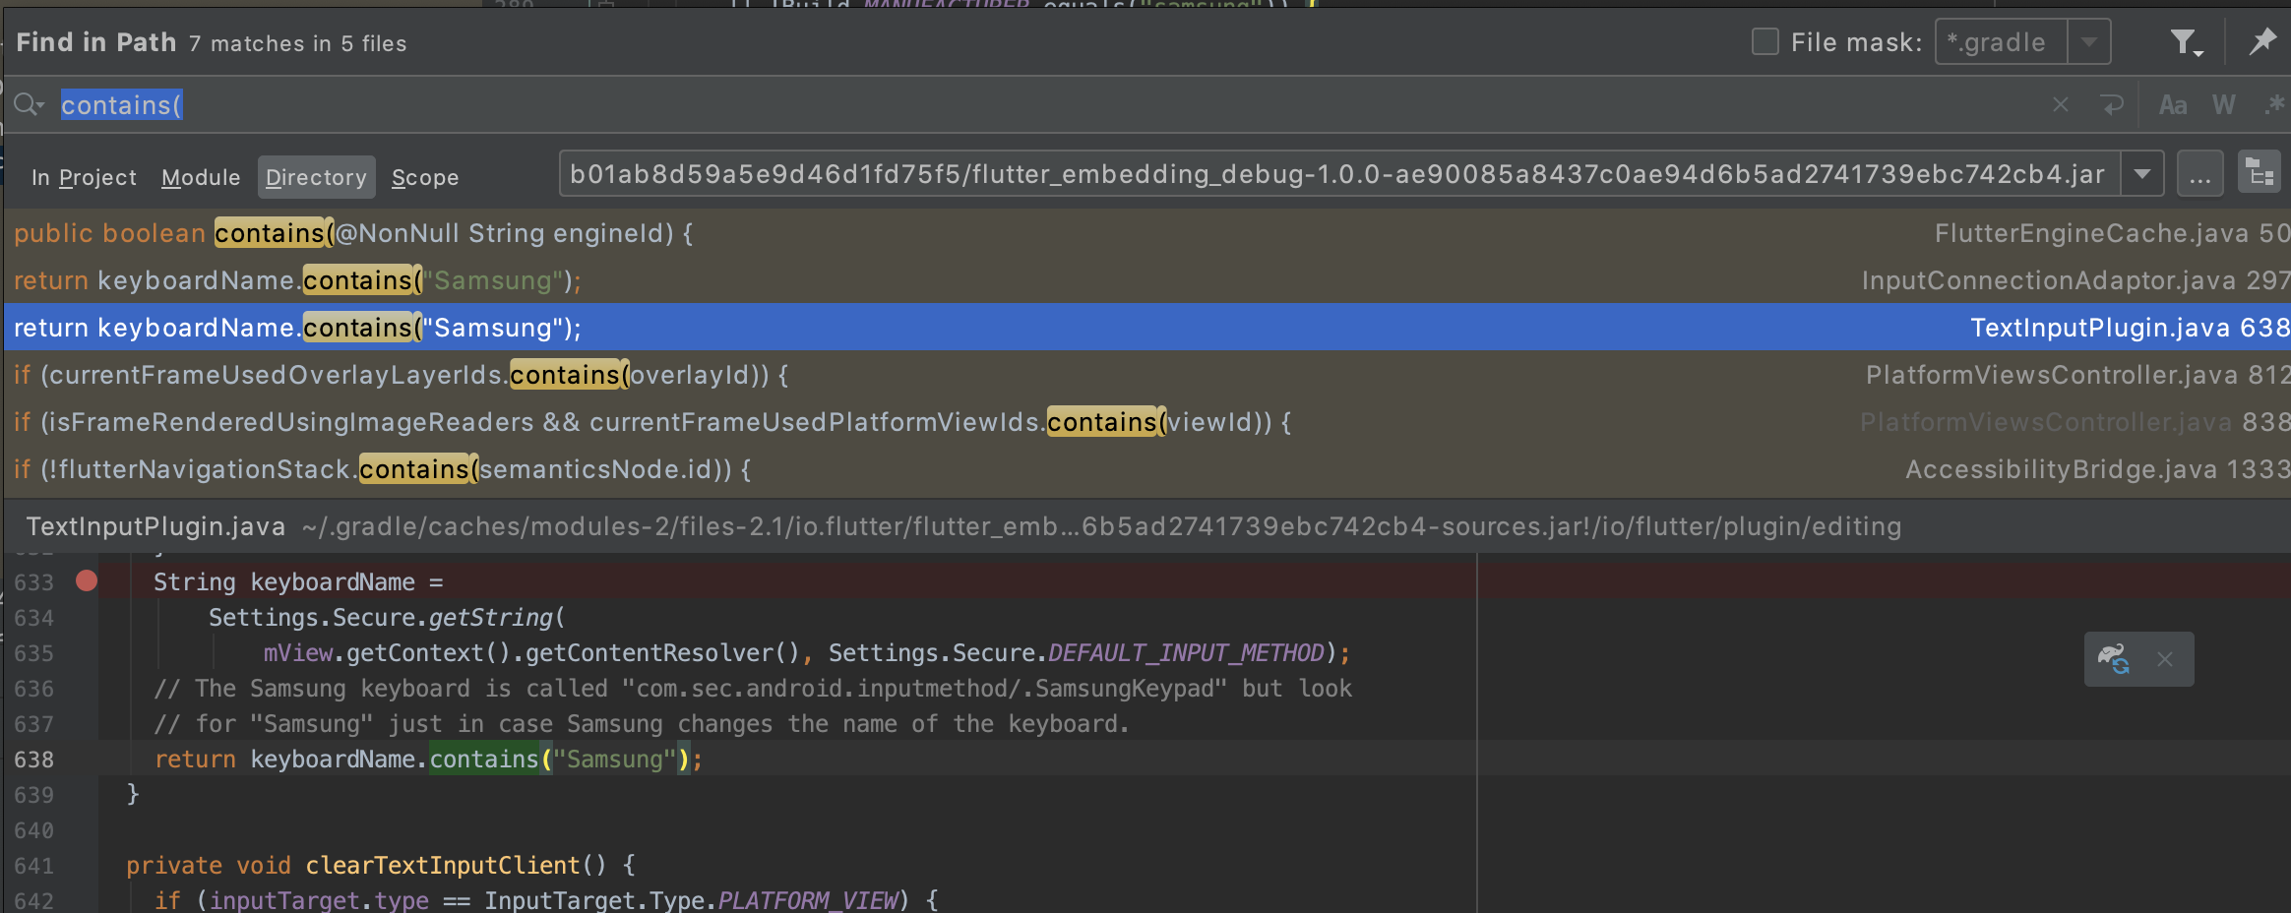Open results in the Find tool window icon
The width and height of the screenshot is (2291, 913).
point(2260,171)
